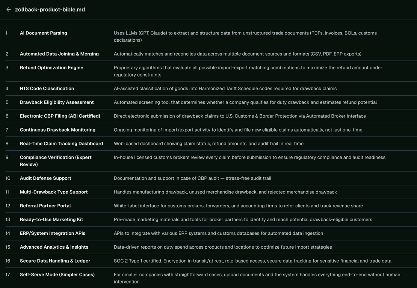This screenshot has height=288, width=417.
Task: Select Electronic CBP Filing (ABI Certified)
Action: pos(60,116)
